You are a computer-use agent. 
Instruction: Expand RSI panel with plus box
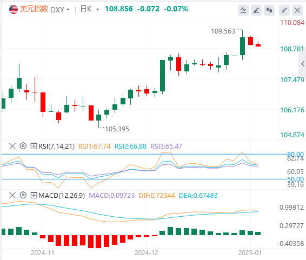[x=34, y=146]
